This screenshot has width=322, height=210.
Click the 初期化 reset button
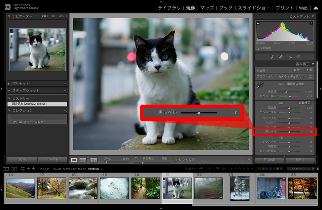tap(300, 160)
